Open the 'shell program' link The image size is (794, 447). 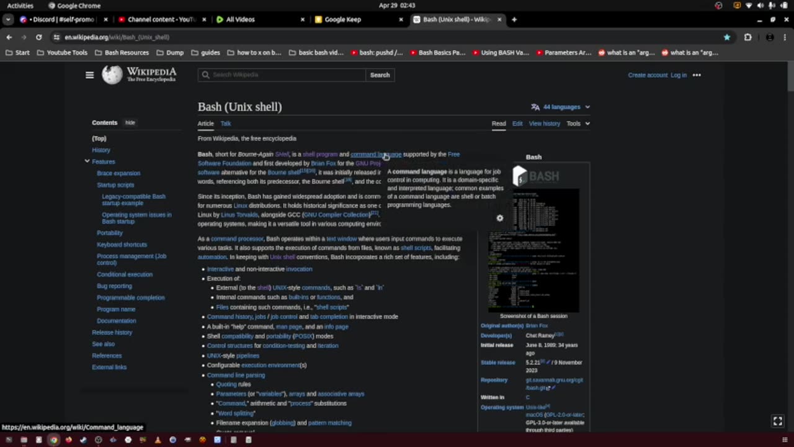pos(320,154)
